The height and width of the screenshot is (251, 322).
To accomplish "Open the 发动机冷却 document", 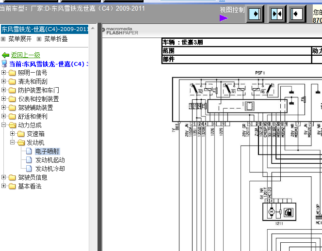I will [50, 169].
